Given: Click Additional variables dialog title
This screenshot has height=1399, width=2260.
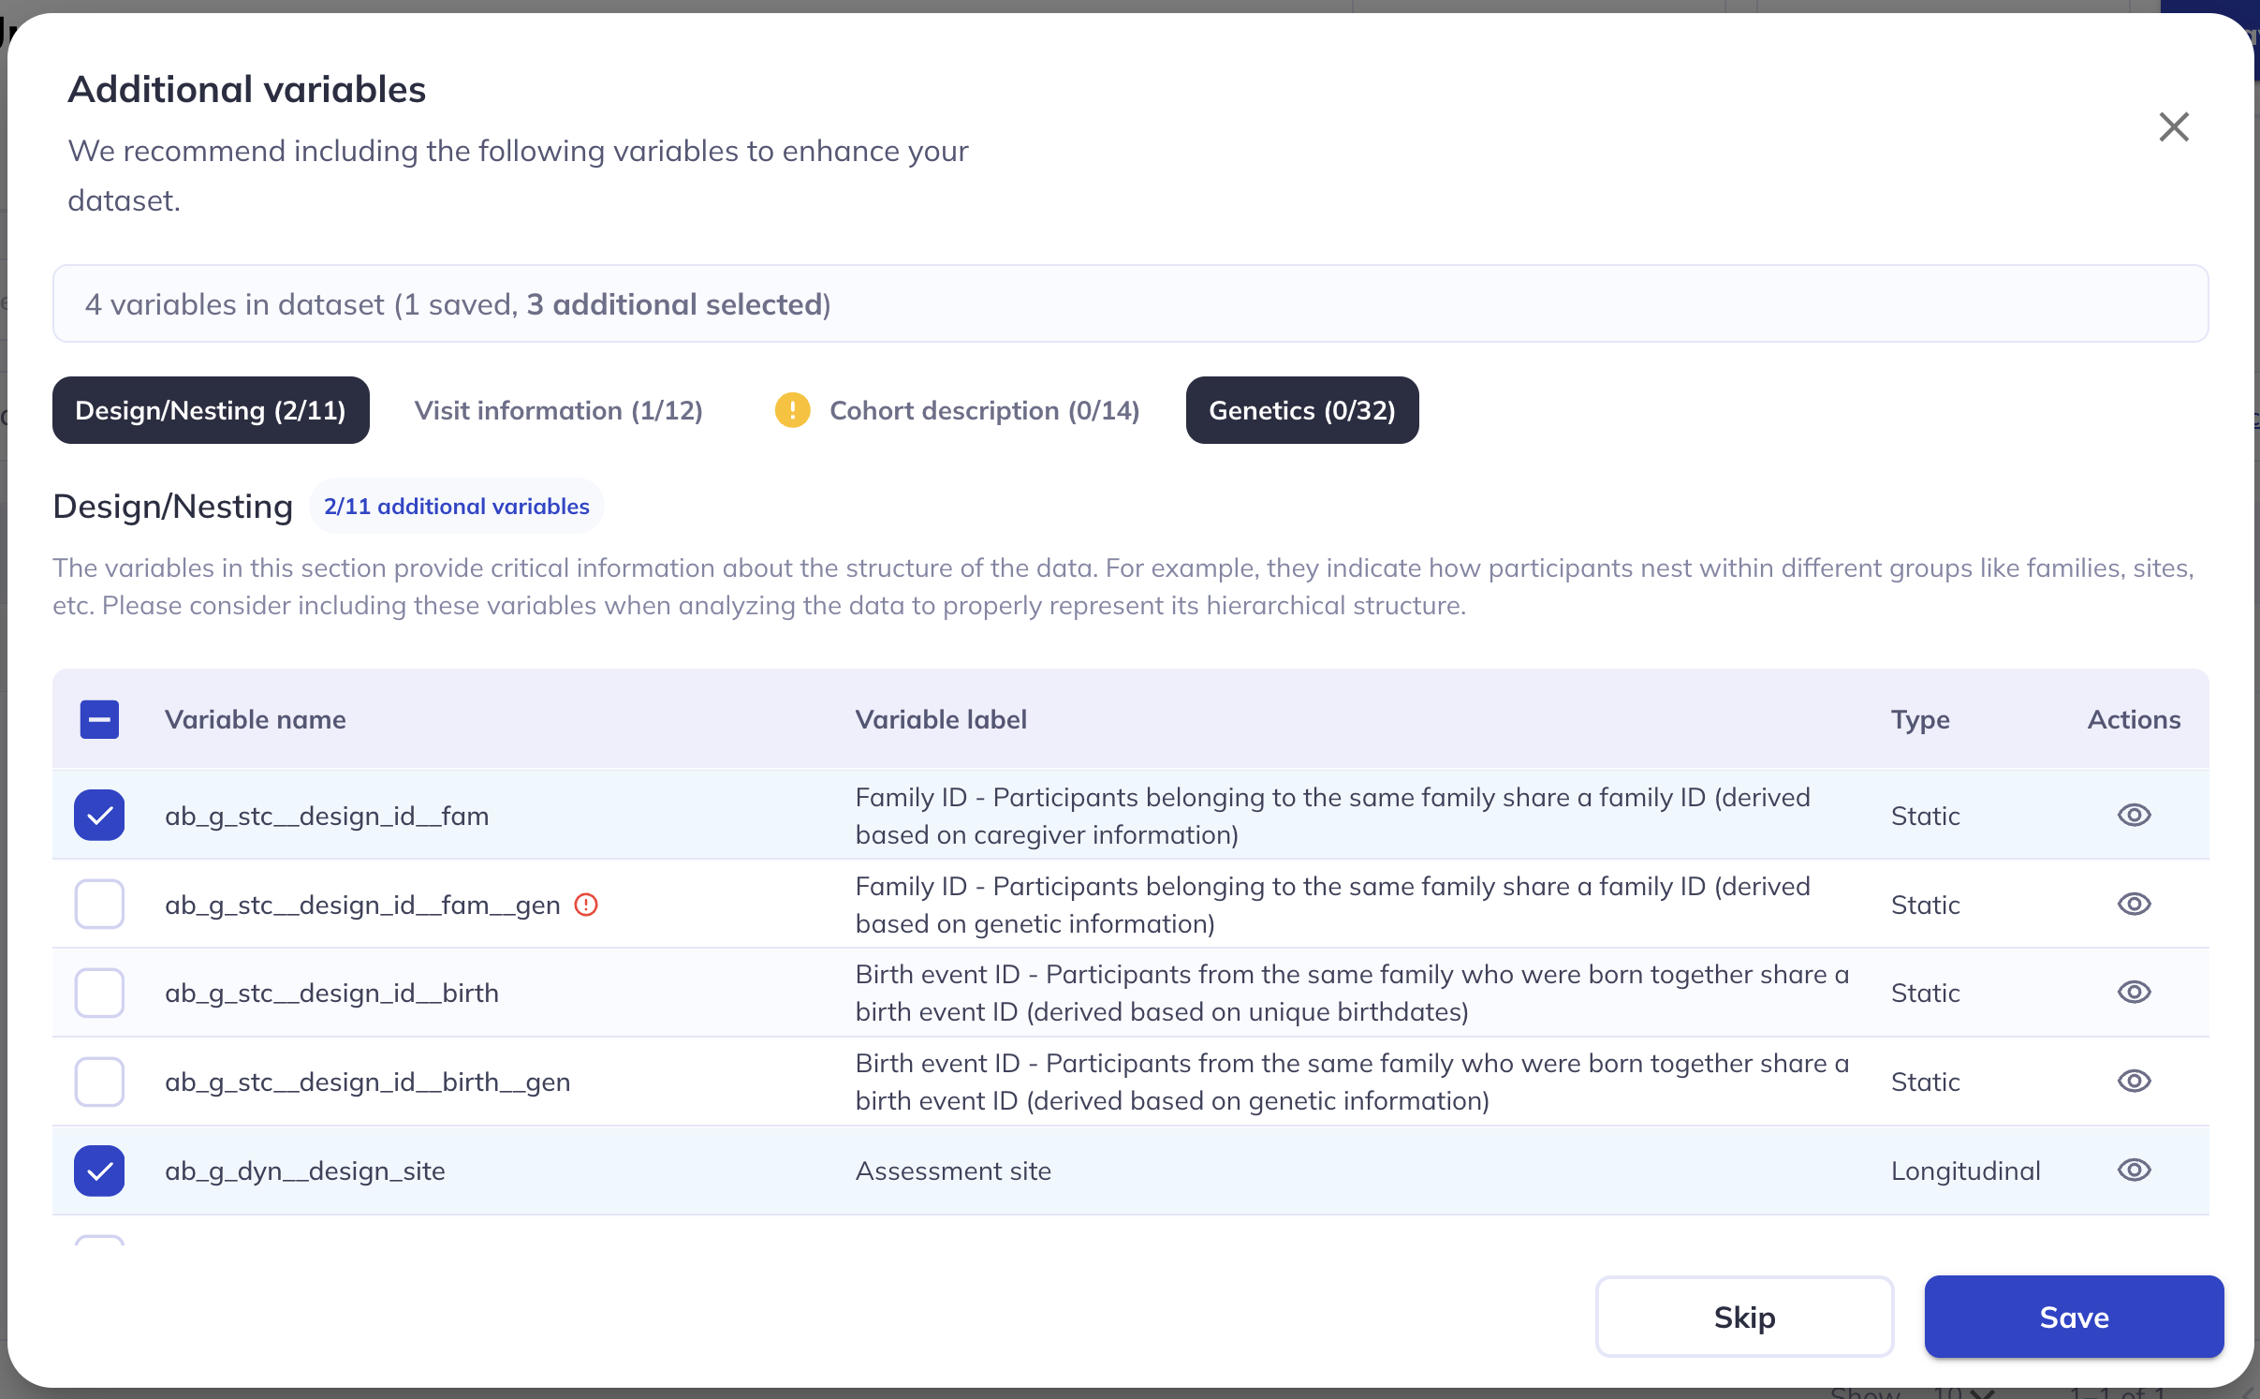Looking at the screenshot, I should pyautogui.click(x=247, y=89).
